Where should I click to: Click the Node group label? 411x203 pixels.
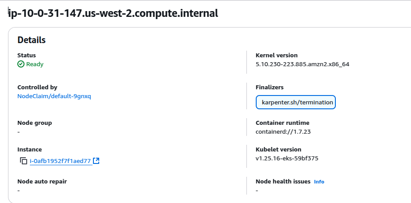(x=35, y=123)
